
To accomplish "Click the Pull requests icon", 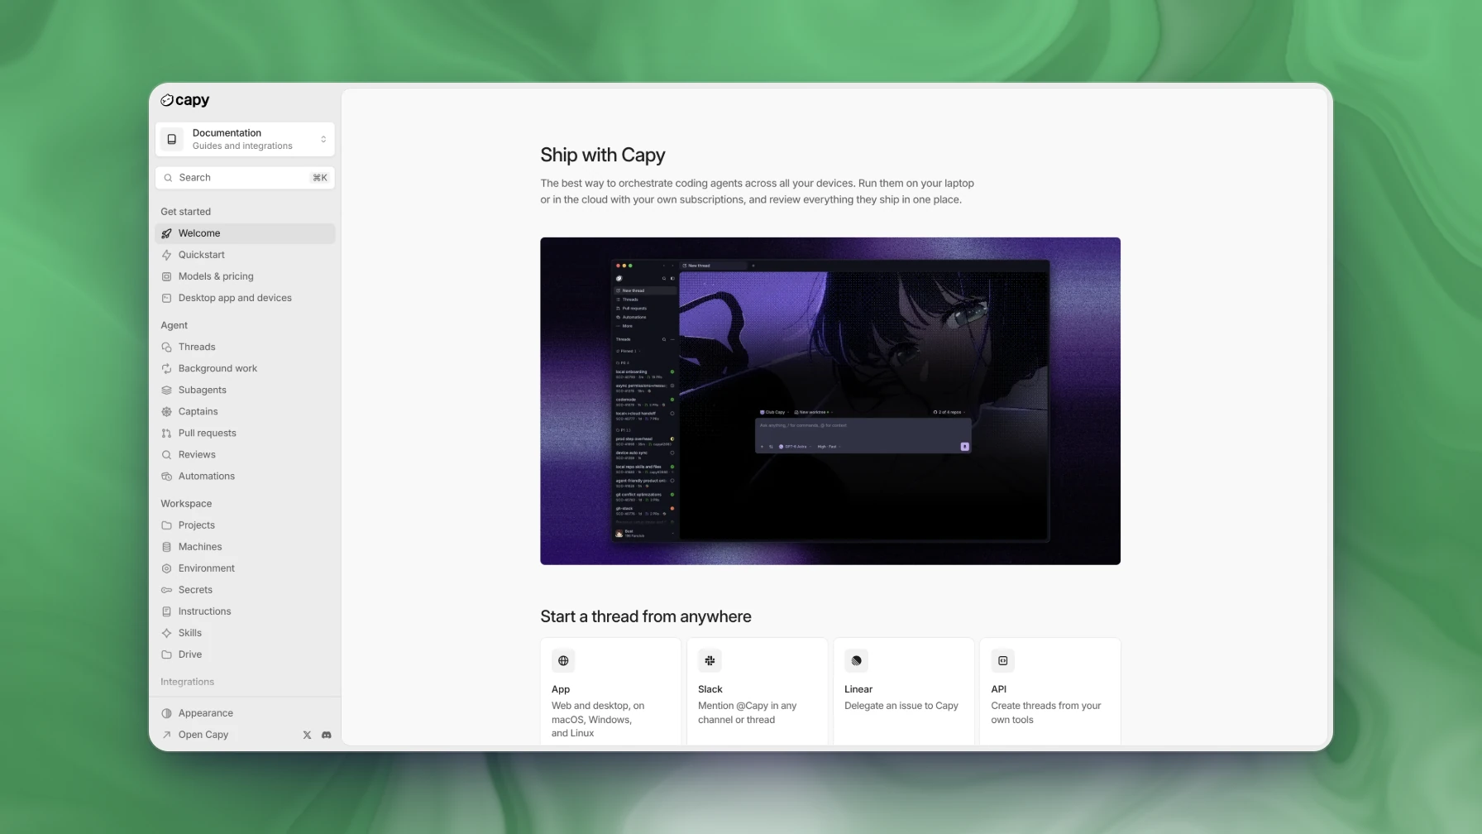I will [x=166, y=433].
